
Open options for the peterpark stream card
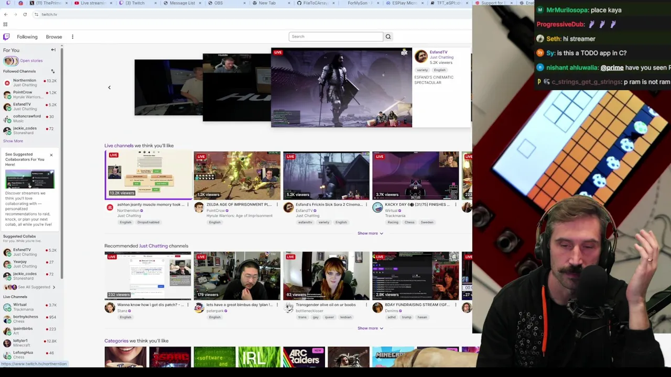point(277,305)
